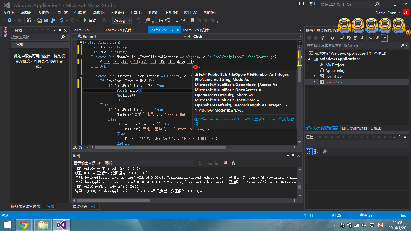The width and height of the screenshot is (411, 231).
Task: Click the toolbox search input field
Action: (36, 37)
